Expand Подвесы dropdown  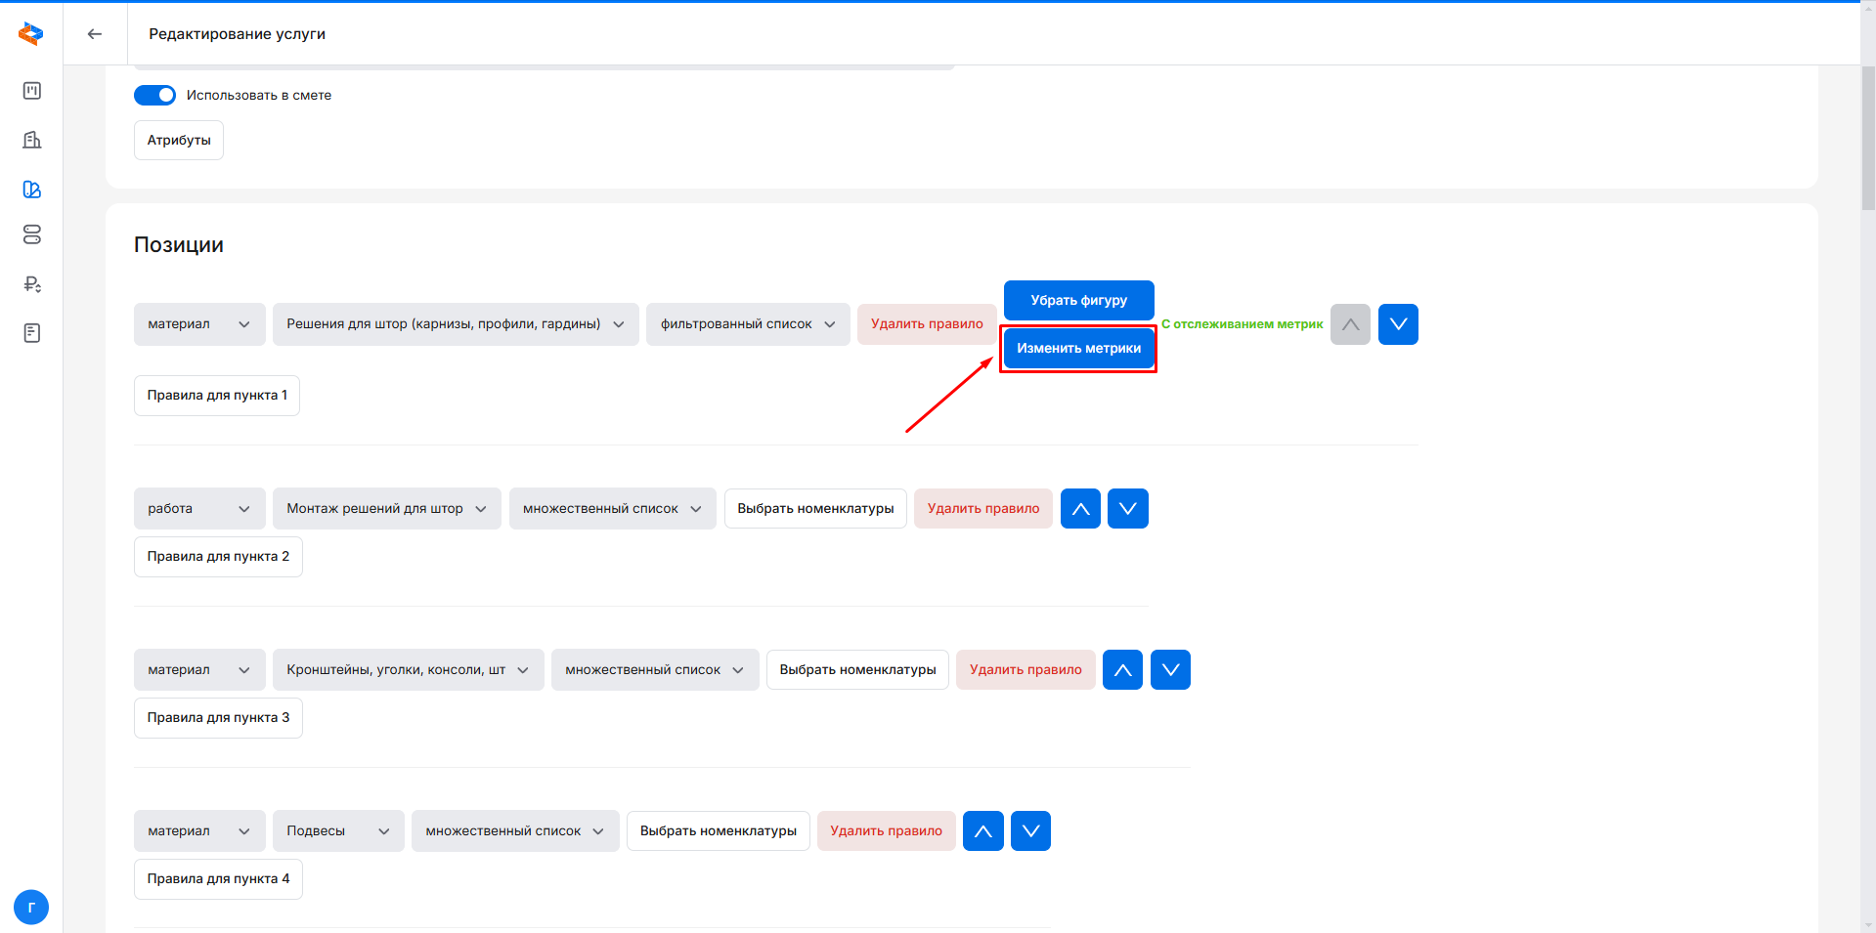338,831
